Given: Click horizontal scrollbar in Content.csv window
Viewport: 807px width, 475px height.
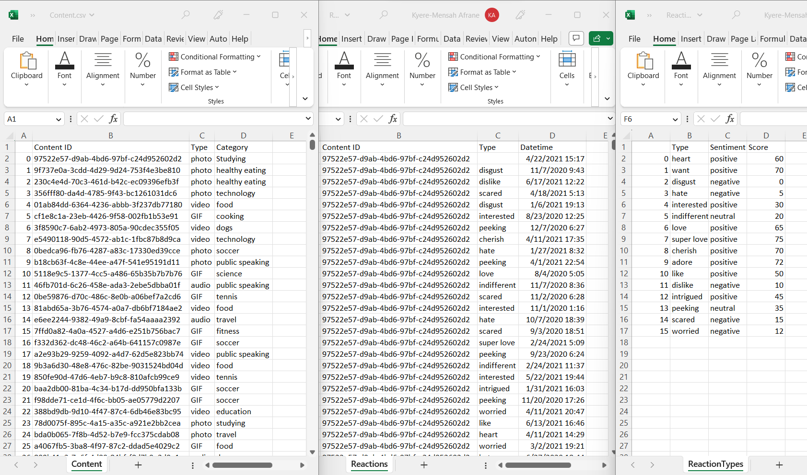Looking at the screenshot, I should click(x=243, y=465).
